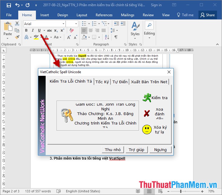The image size is (222, 195).
Task: Save the document with the floppy disk icon
Action: pos(9,5)
